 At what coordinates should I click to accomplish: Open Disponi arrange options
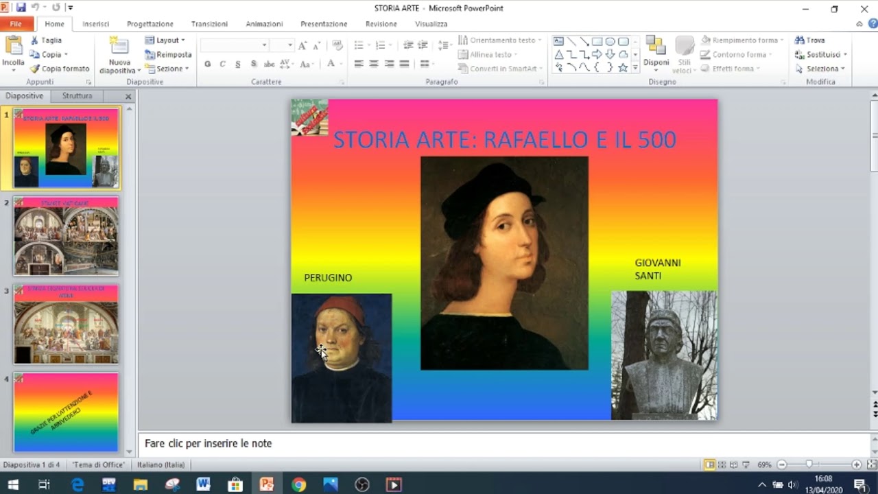[656, 54]
